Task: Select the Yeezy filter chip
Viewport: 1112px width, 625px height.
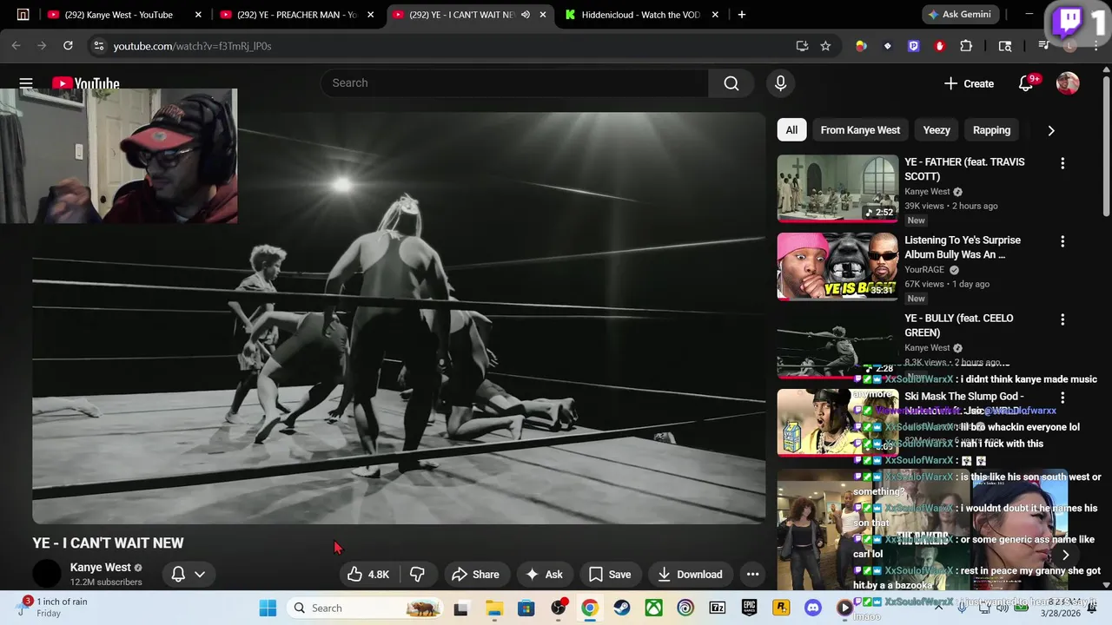Action: click(937, 130)
